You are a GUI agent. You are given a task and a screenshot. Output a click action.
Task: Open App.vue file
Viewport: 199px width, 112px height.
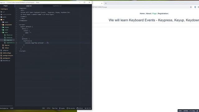[7, 45]
